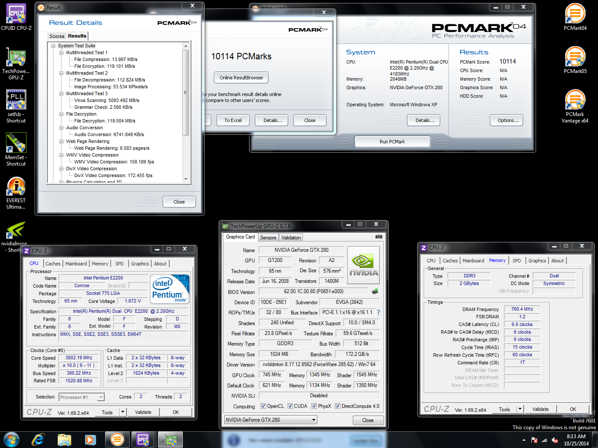Screen dimensions: 598x448
Task: Launch the MemSet shortcut icon
Action: click(16, 149)
